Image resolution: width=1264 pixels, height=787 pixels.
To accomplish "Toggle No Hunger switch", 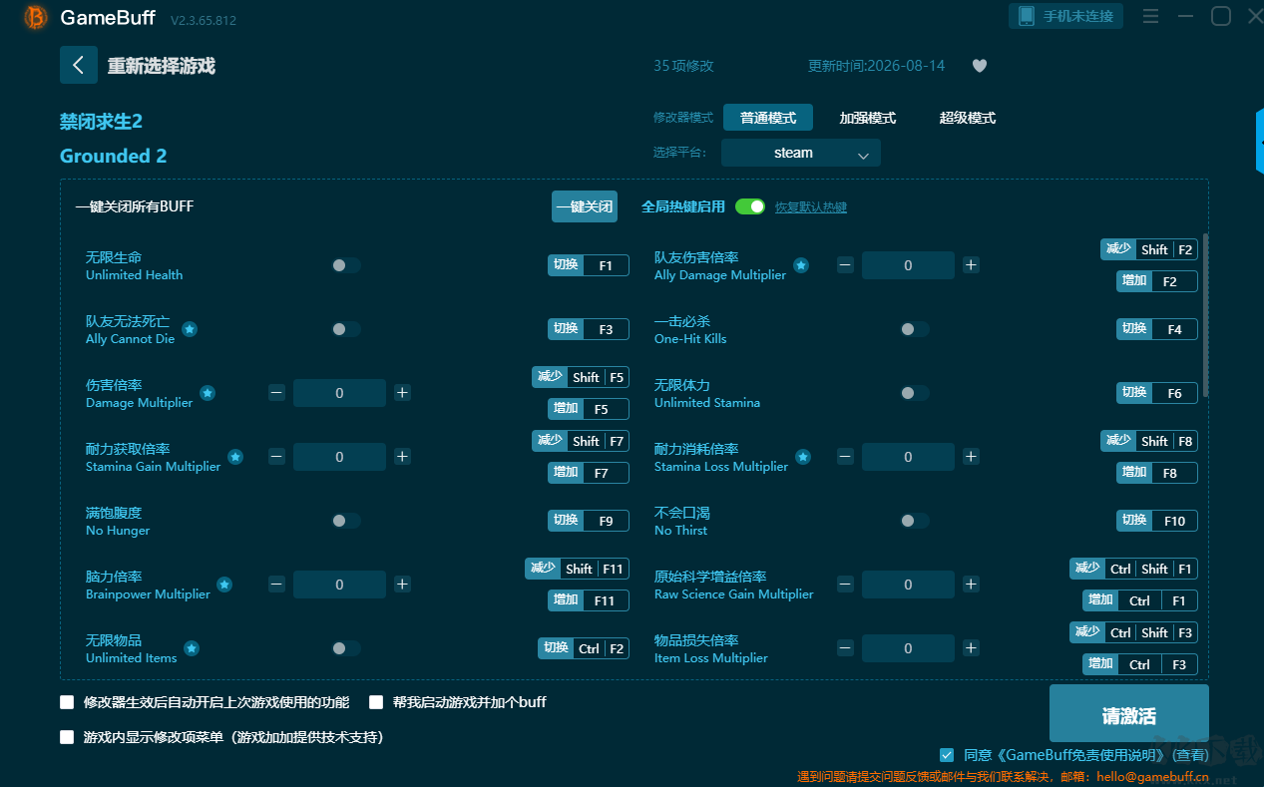I will click(x=346, y=521).
